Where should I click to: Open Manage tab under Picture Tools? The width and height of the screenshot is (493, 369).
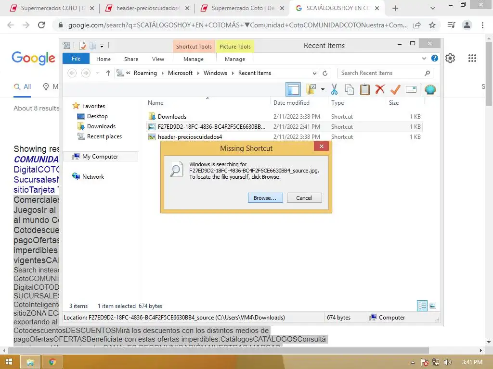[235, 59]
